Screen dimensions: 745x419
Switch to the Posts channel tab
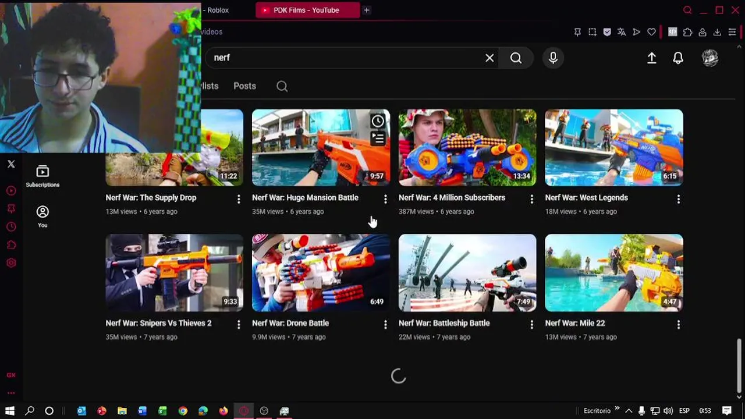coord(244,86)
